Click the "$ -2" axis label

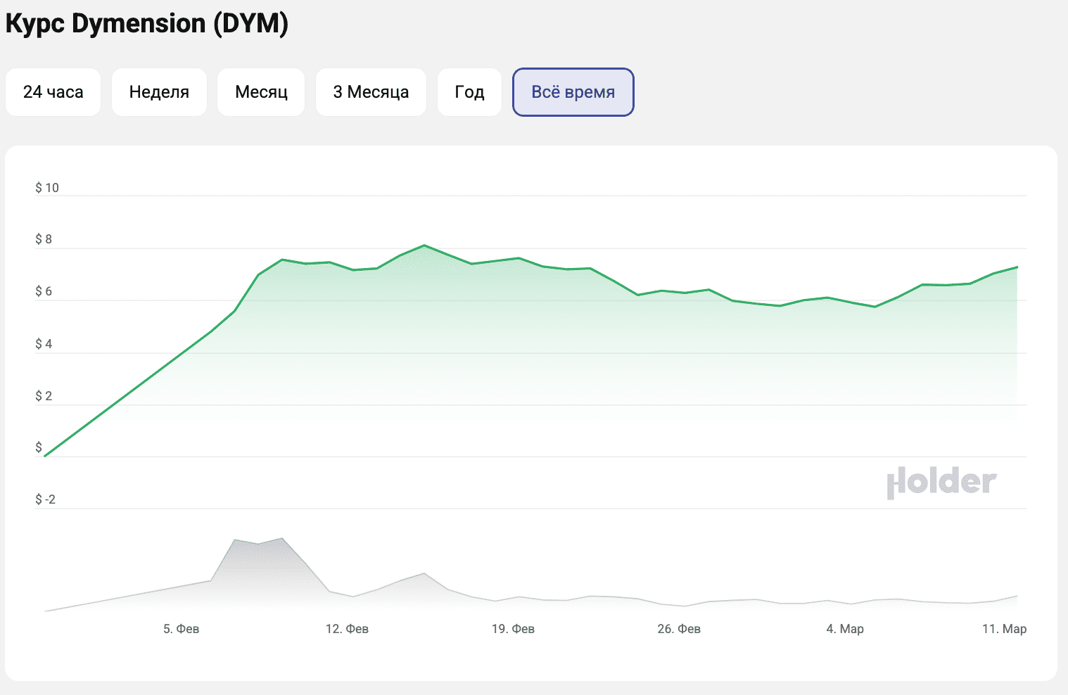click(x=45, y=499)
